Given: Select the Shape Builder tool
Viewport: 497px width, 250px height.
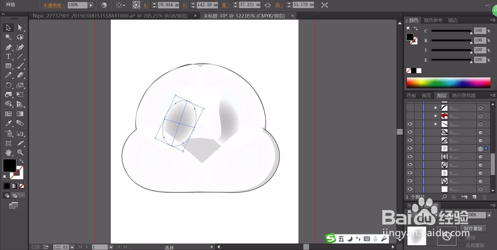Looking at the screenshot, I should tap(8, 104).
